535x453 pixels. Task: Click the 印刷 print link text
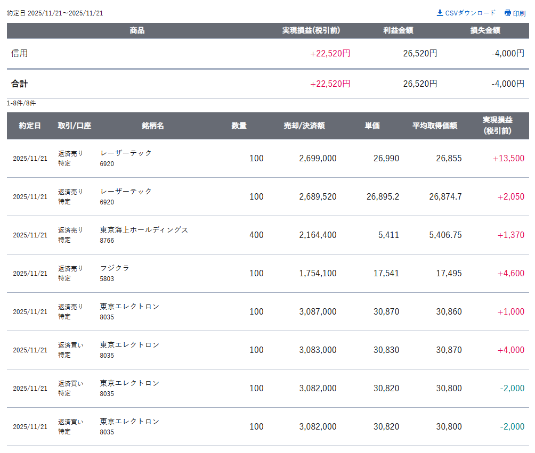(x=519, y=13)
